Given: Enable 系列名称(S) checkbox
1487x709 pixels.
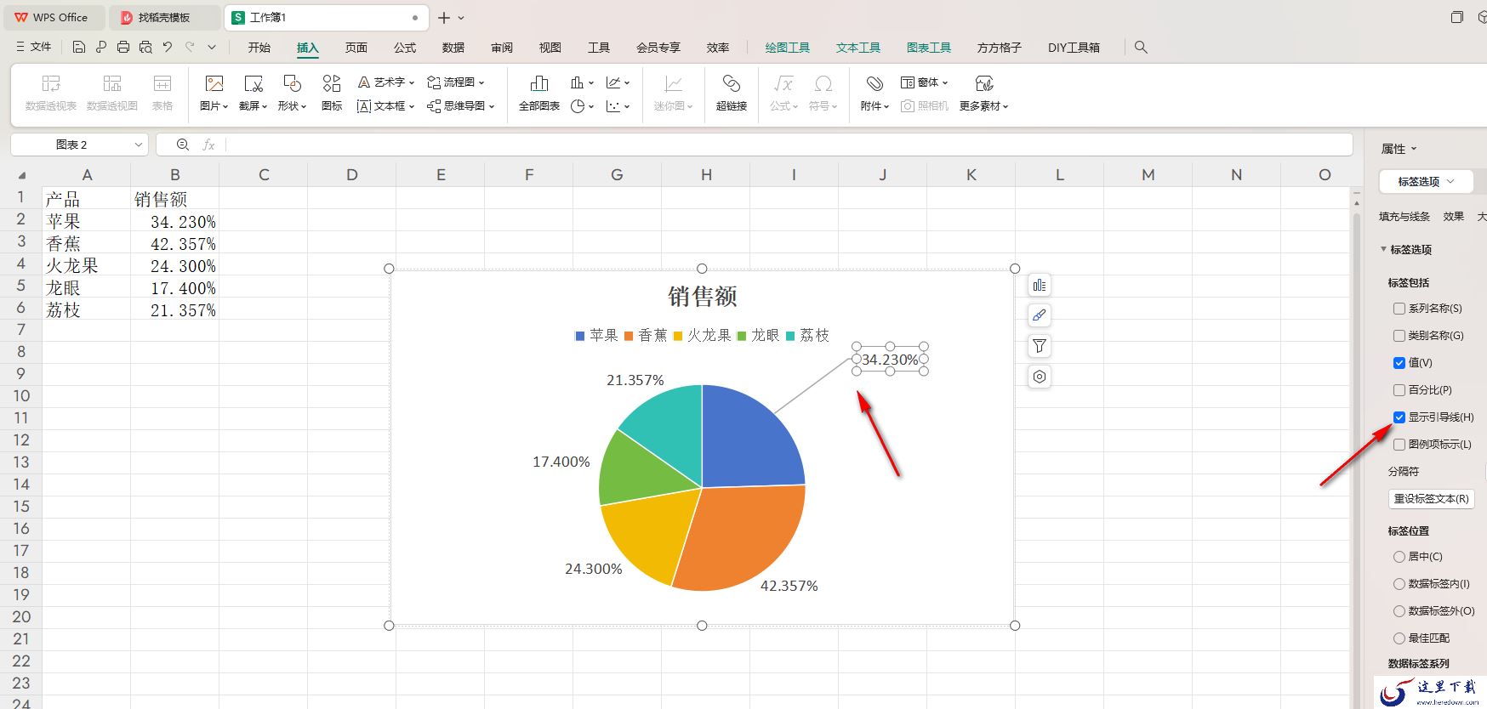Looking at the screenshot, I should click(x=1399, y=309).
